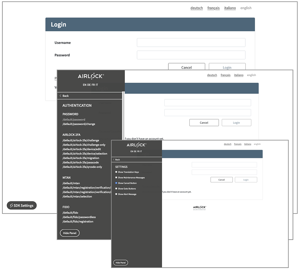Viewport: 300px width, 270px height.
Task: Tick the Show Alert Message checkbox
Action: point(116,194)
